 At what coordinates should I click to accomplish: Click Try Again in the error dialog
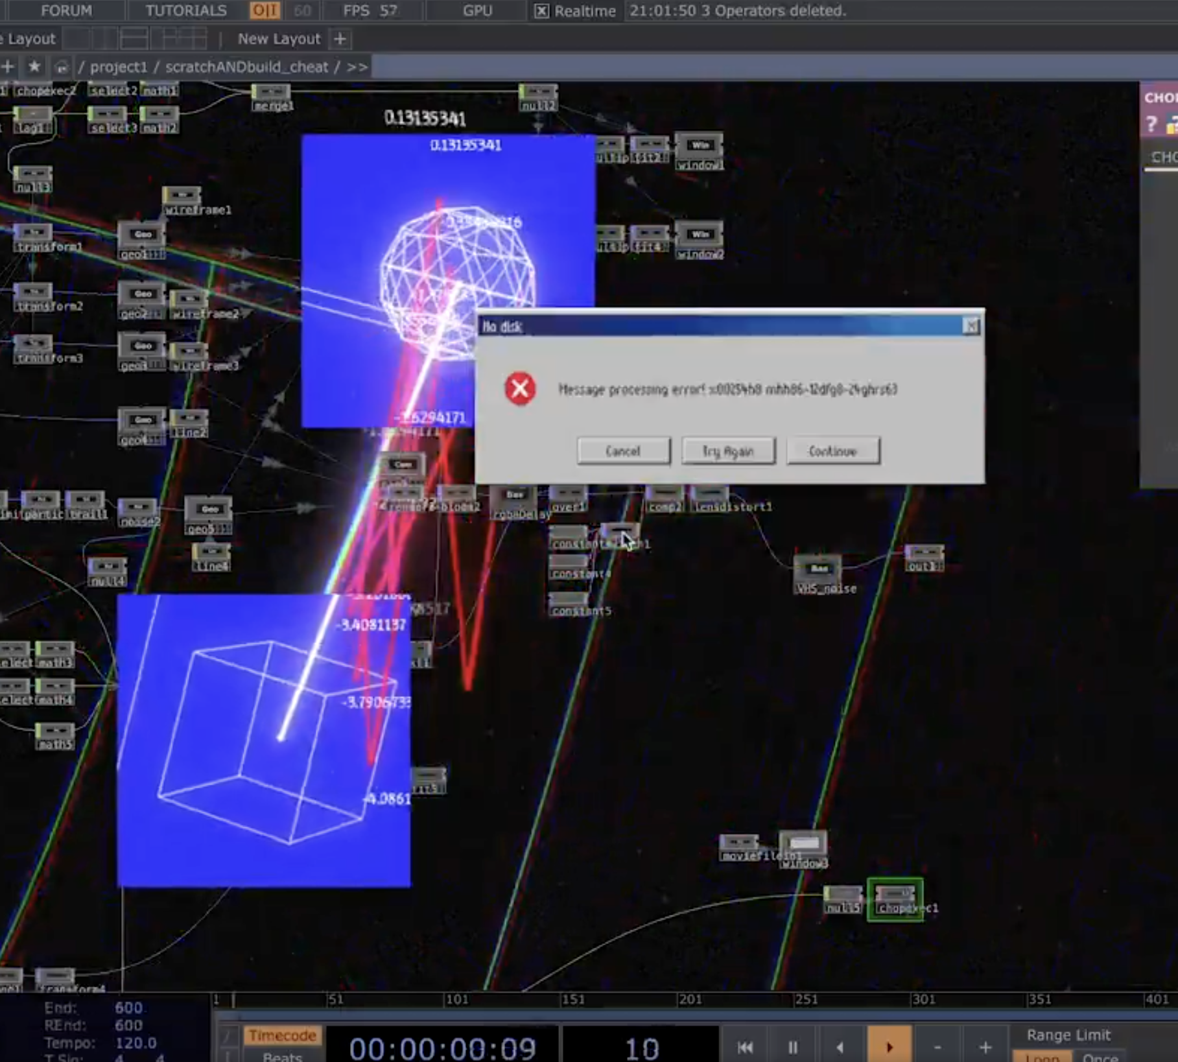tap(728, 451)
